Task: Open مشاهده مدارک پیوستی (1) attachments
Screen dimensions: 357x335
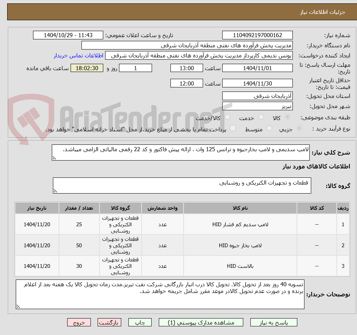Action: coord(201,323)
